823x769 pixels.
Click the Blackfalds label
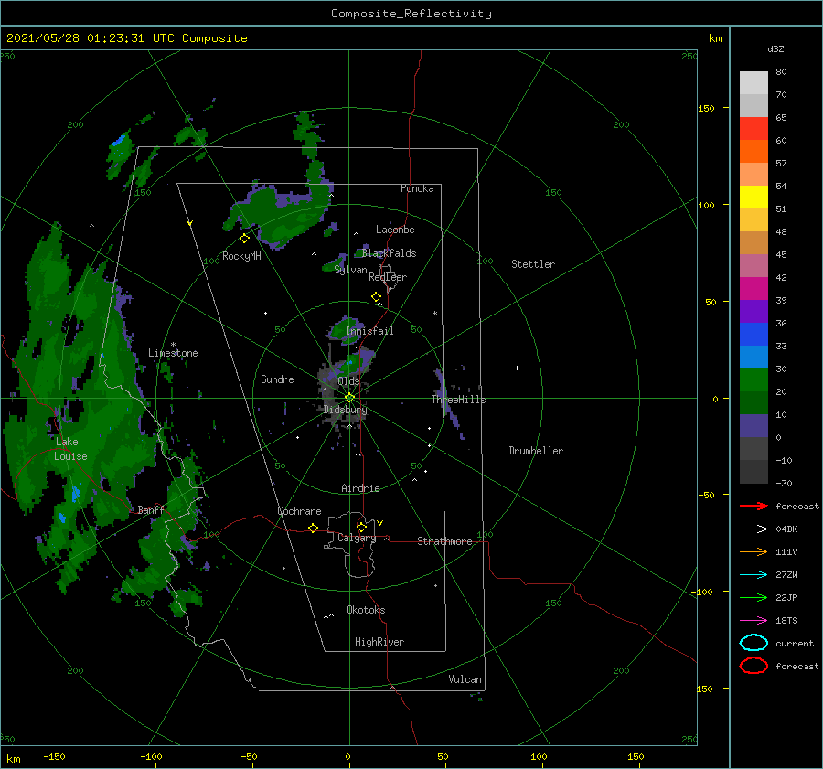point(389,253)
